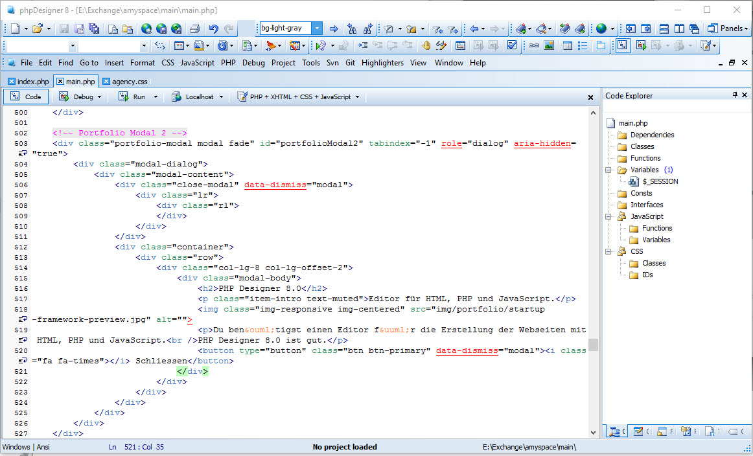The image size is (753, 456).
Task: Click the Insert image icon
Action: 549,45
